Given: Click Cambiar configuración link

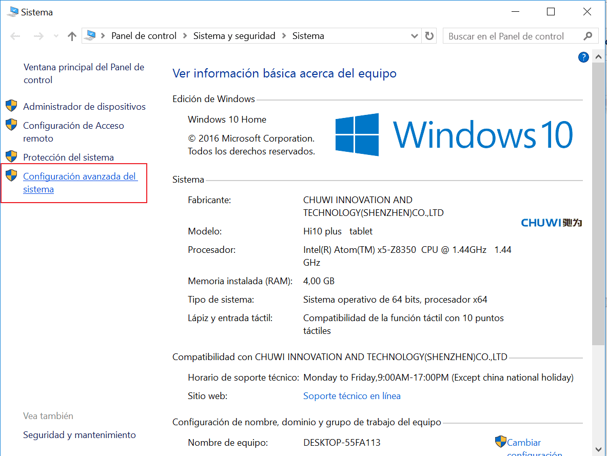Looking at the screenshot, I should coord(535,447).
